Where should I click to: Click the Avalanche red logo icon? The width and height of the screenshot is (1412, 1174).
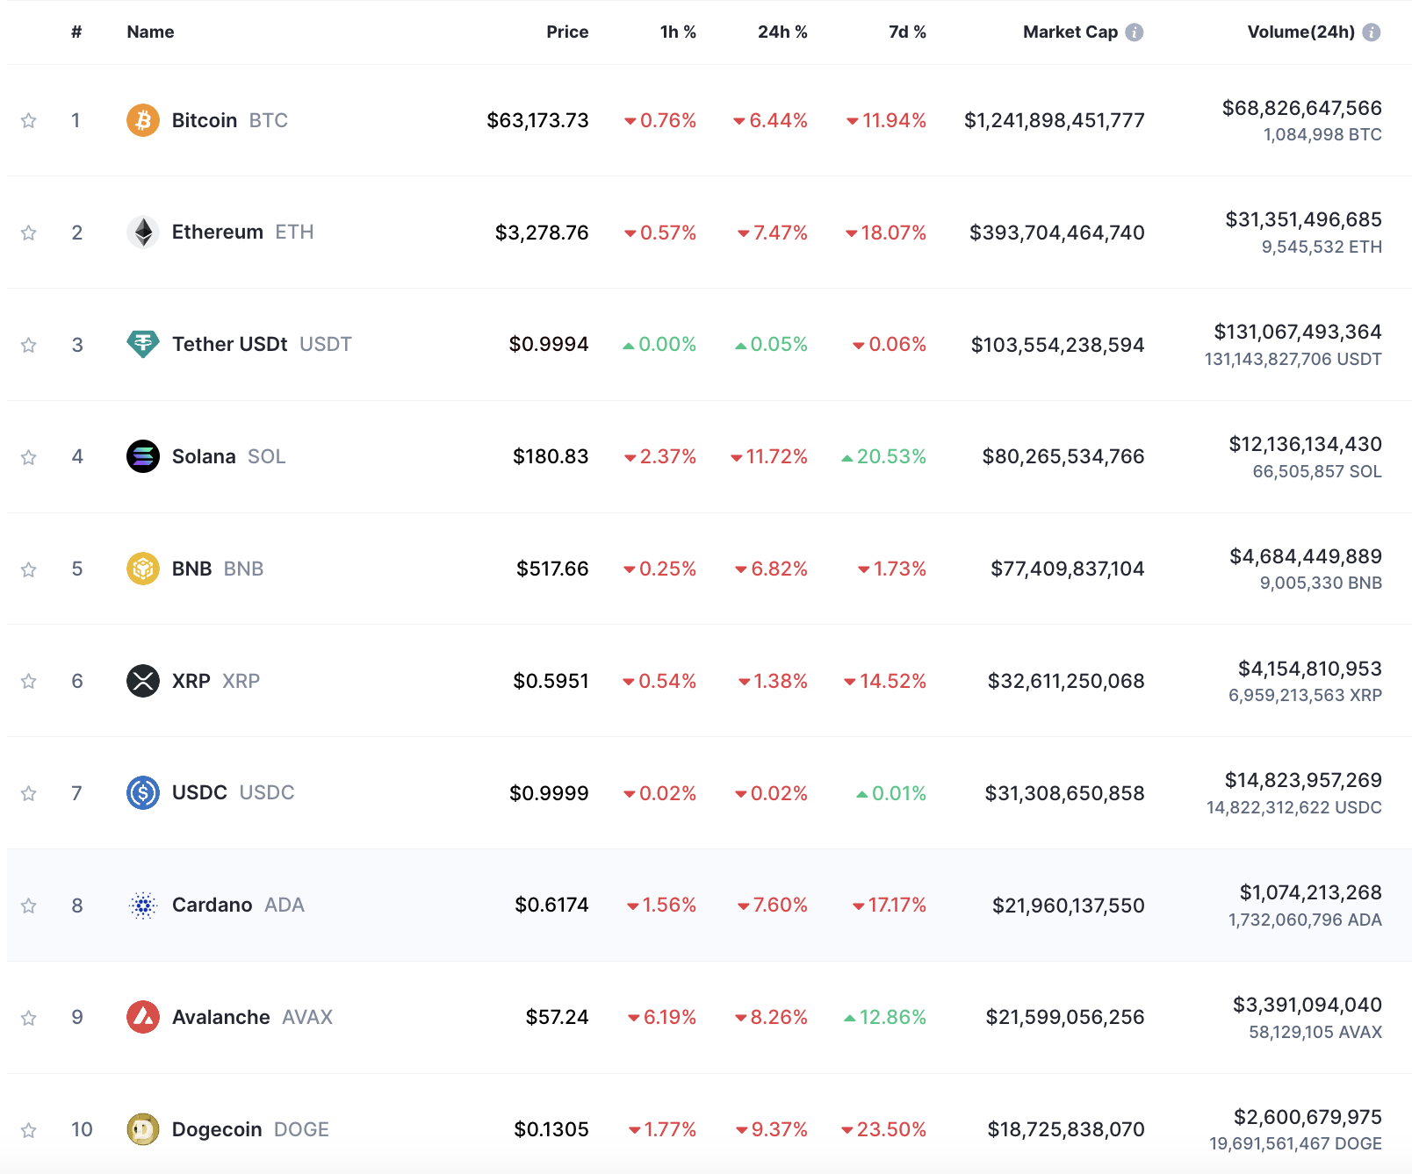coord(143,1017)
